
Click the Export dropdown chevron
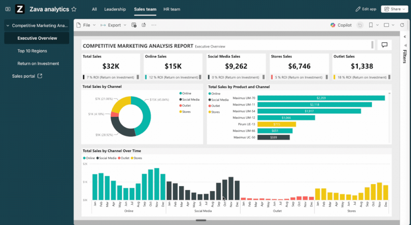[125, 25]
